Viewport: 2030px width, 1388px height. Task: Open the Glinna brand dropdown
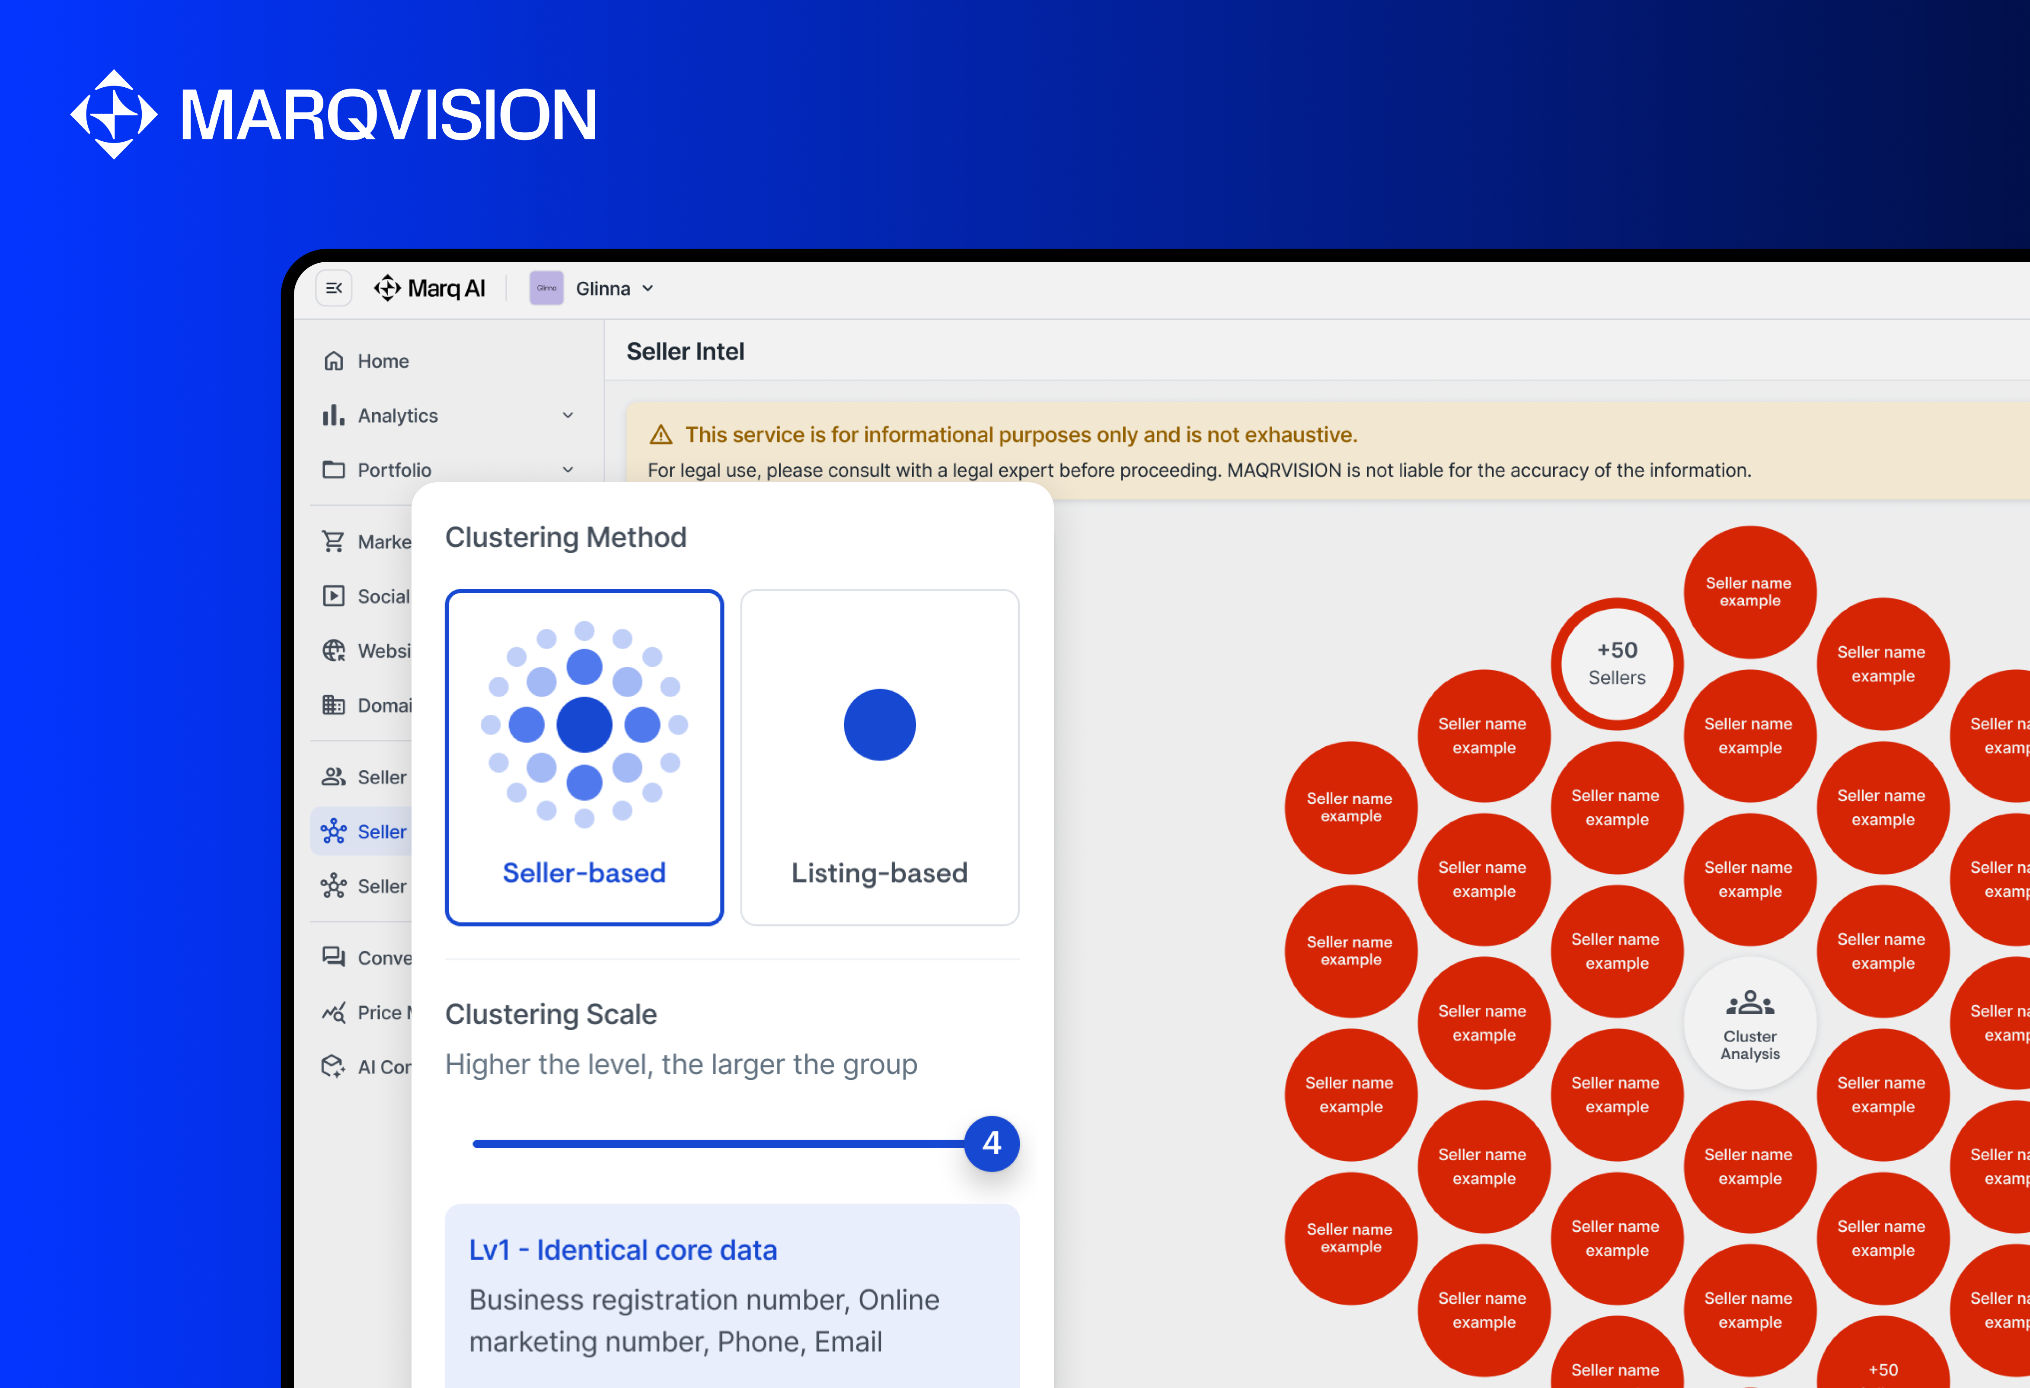point(647,289)
